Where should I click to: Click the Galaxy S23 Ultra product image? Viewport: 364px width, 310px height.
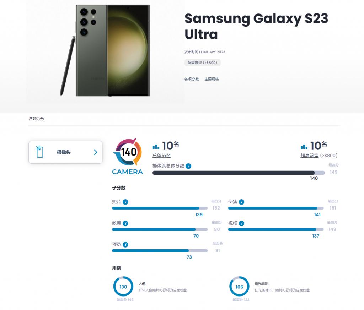(x=105, y=50)
